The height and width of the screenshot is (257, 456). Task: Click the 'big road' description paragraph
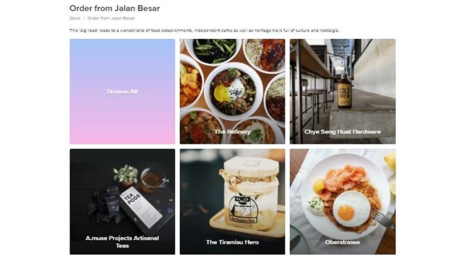[x=205, y=30]
